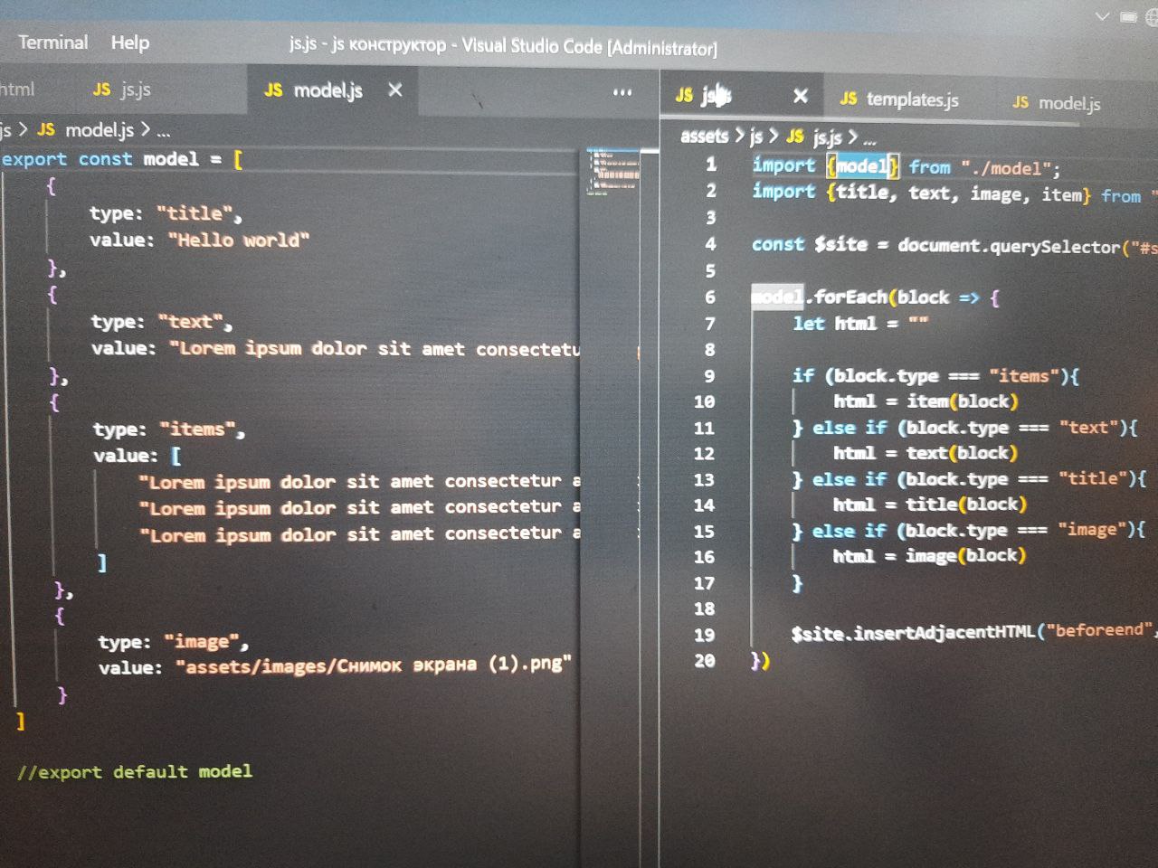Open More Actions ellipsis of left editor group
This screenshot has height=868, width=1158.
(622, 92)
